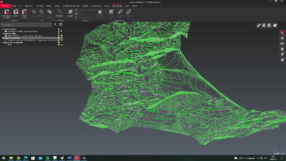Switch to the Modelado de superficie tab
This screenshot has height=161, width=286.
point(71,6)
